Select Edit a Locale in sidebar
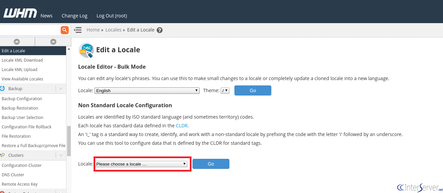 34,51
